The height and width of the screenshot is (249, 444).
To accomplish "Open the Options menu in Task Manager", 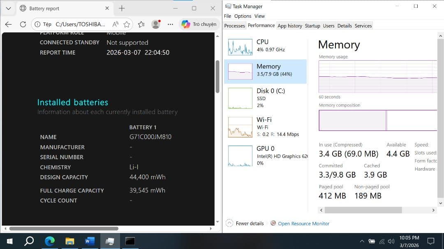I will (243, 16).
